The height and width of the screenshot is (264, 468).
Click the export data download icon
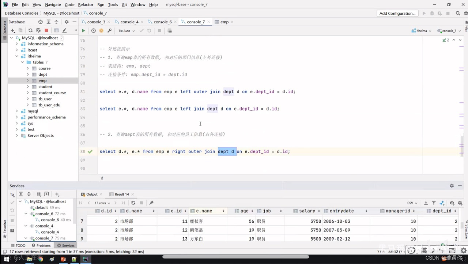[x=426, y=203]
